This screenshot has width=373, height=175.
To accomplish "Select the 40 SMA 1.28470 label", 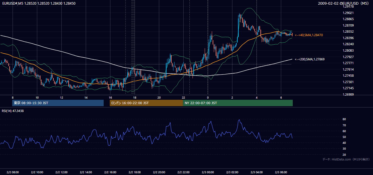I will [x=308, y=35].
